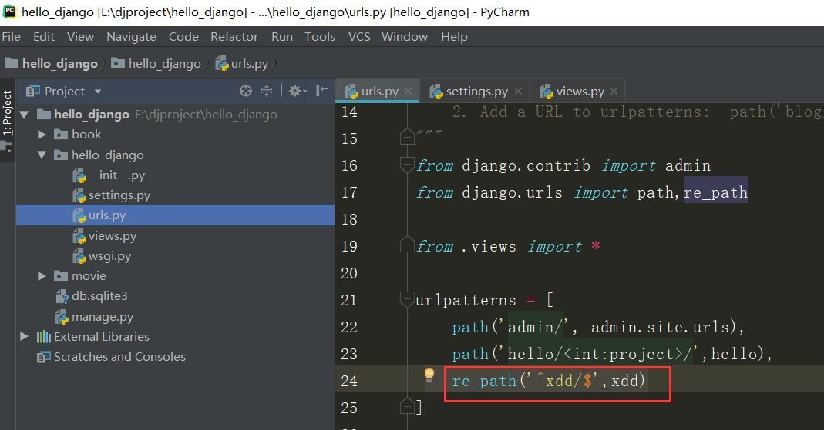Collapse the inner hello_django folder
The height and width of the screenshot is (430, 824).
click(42, 155)
